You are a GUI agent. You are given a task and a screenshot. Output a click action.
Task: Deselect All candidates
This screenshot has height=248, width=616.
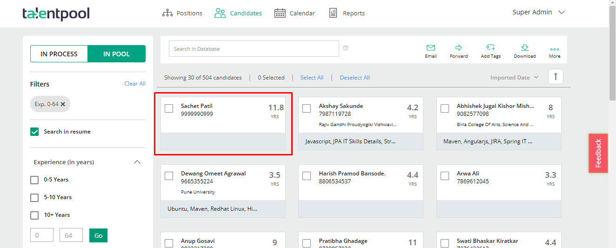click(x=355, y=78)
